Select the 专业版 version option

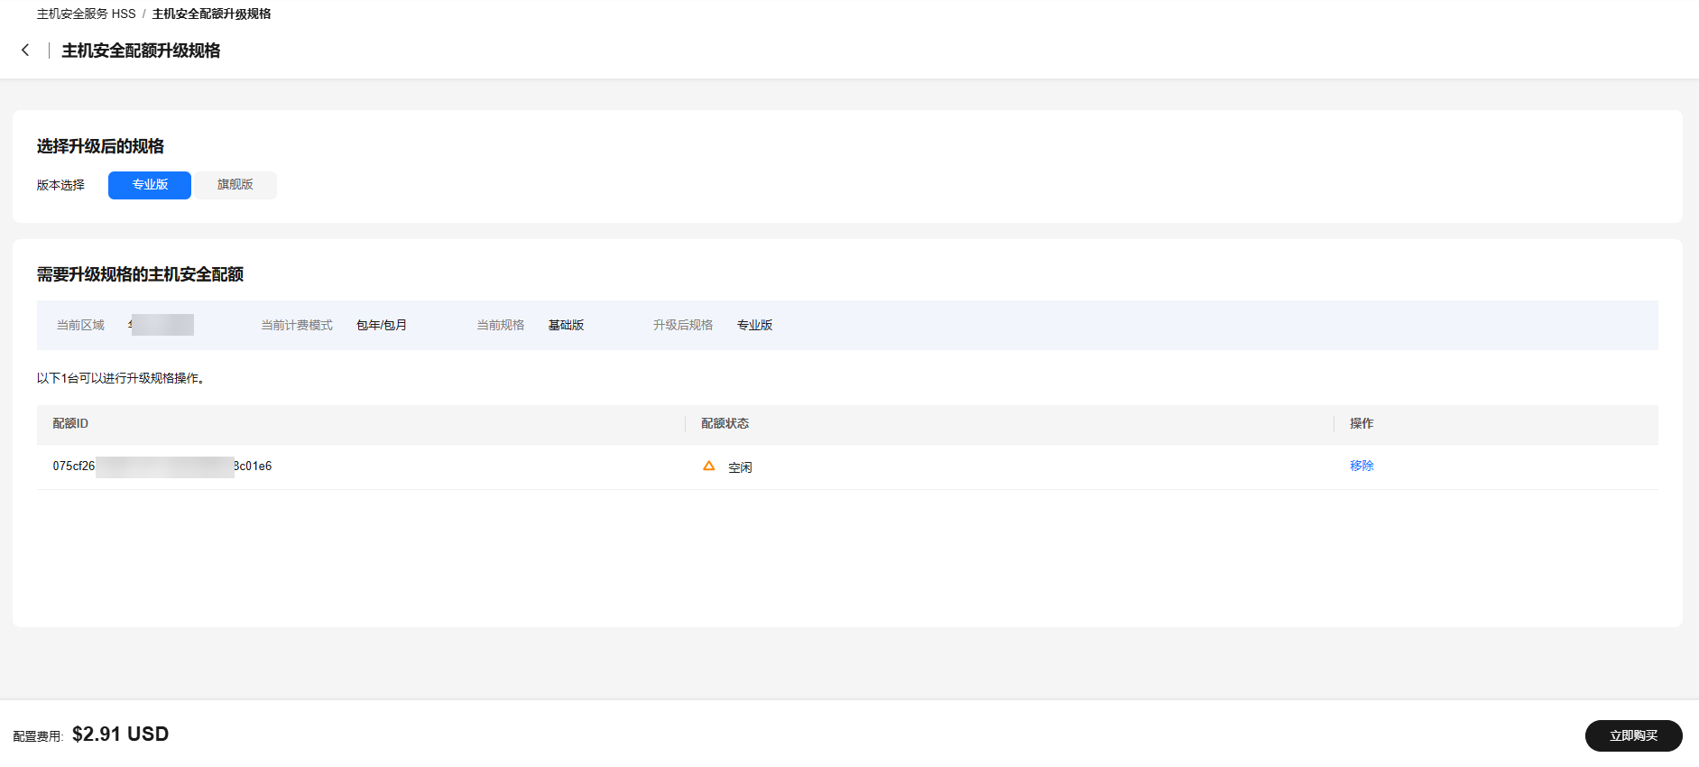[150, 185]
